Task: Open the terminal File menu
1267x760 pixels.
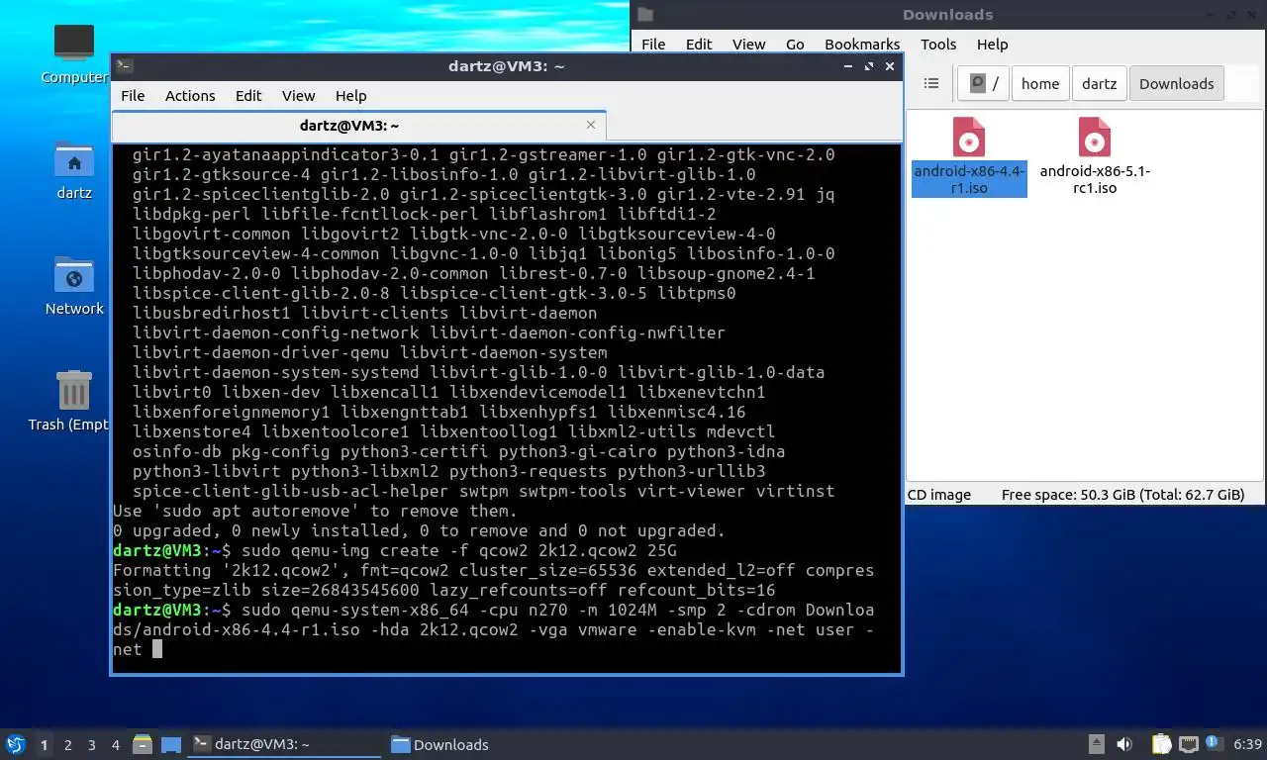Action: click(x=133, y=96)
